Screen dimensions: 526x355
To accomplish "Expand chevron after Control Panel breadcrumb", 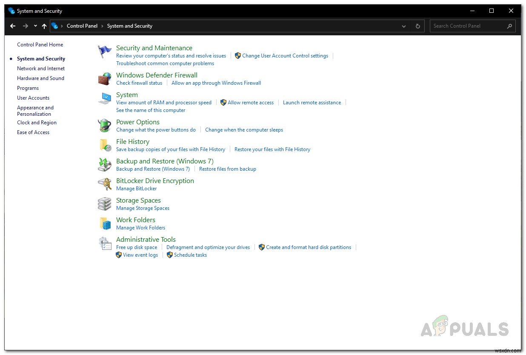I will tap(103, 26).
